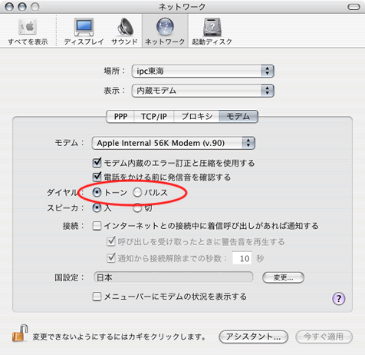Click the 変更... button next to 日本
Viewport: 365px width, 355px height.
283,277
